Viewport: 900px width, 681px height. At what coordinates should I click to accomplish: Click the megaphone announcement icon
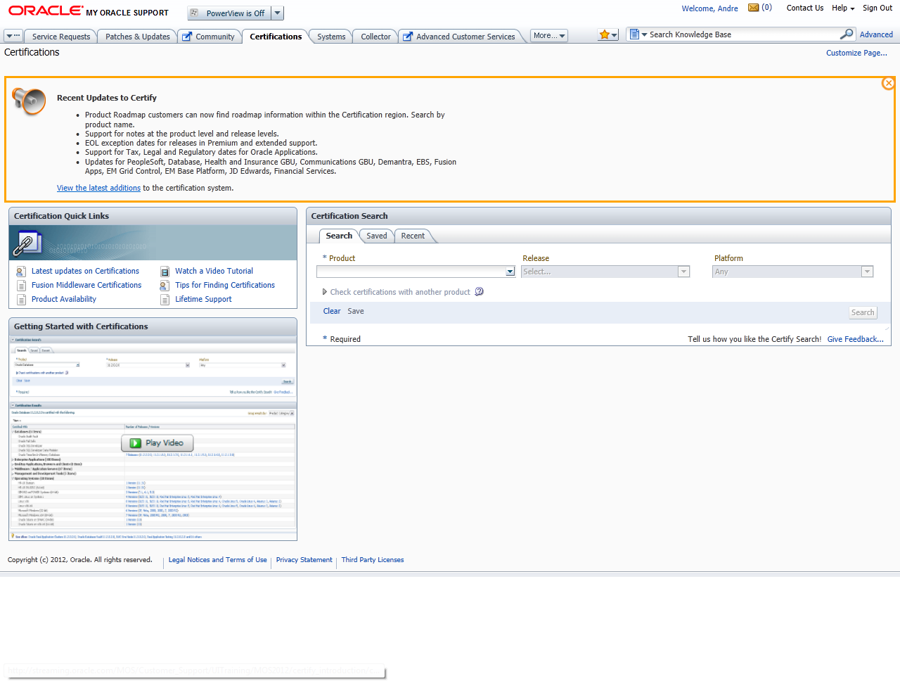tap(29, 101)
